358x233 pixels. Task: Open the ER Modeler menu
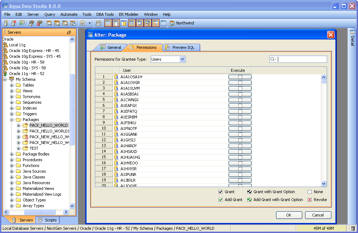pos(129,14)
